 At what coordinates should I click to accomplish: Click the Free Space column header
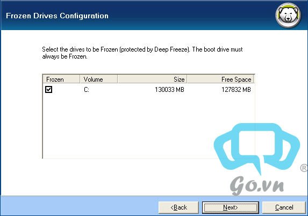[x=220, y=80]
